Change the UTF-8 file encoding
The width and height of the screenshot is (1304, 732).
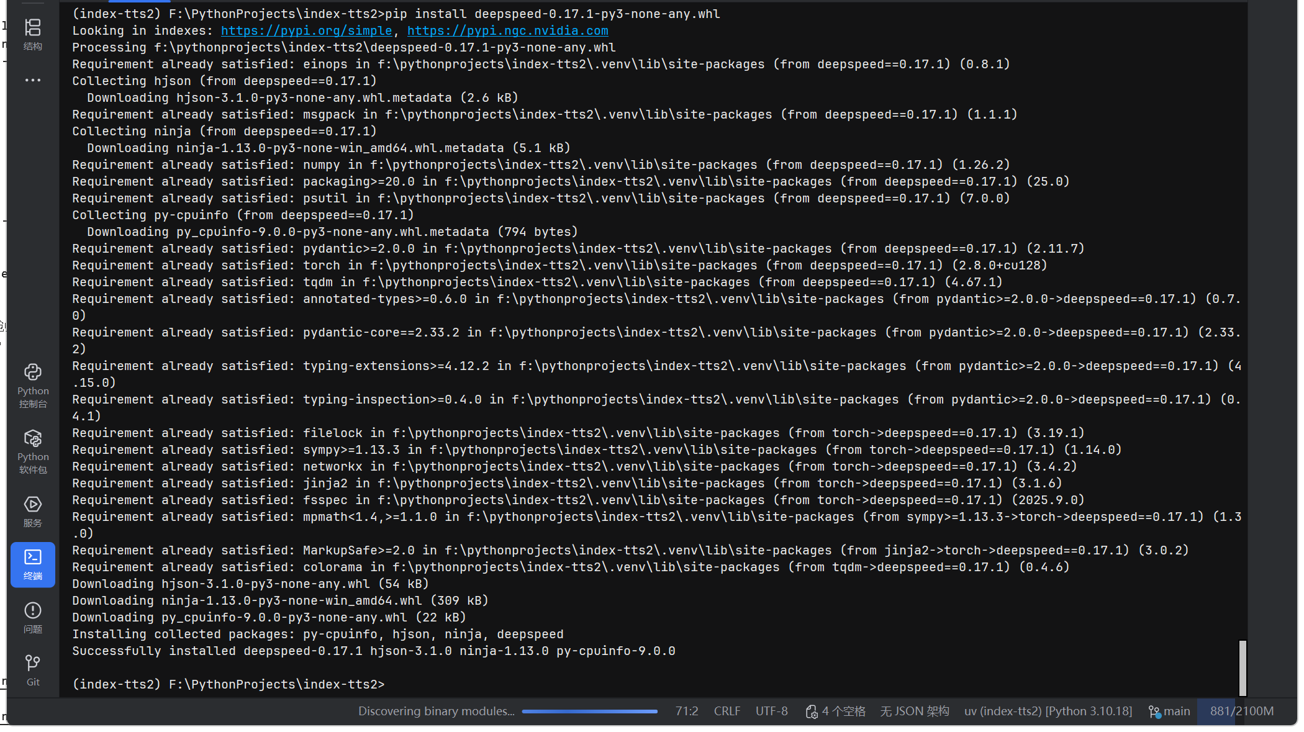[x=771, y=711]
